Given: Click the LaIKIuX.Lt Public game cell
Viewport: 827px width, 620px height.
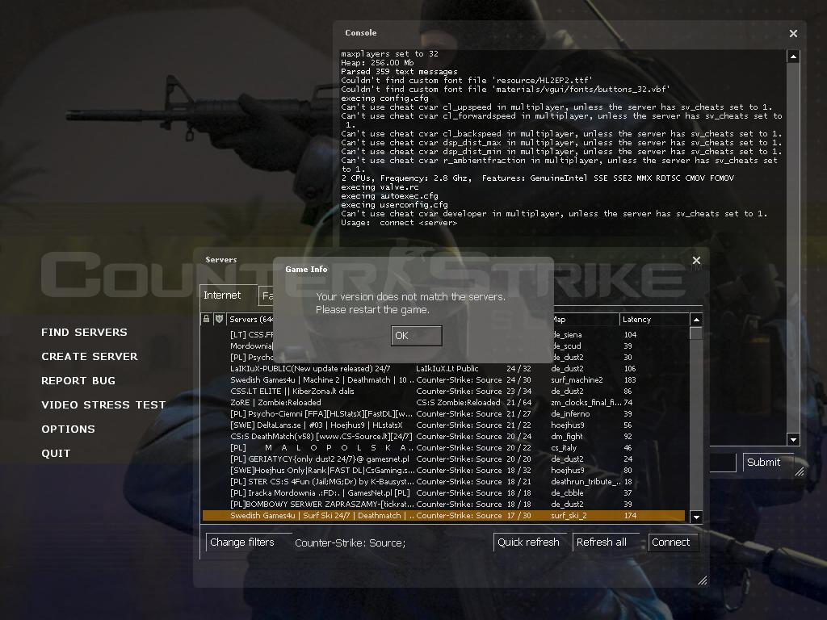Looking at the screenshot, I should [x=447, y=368].
